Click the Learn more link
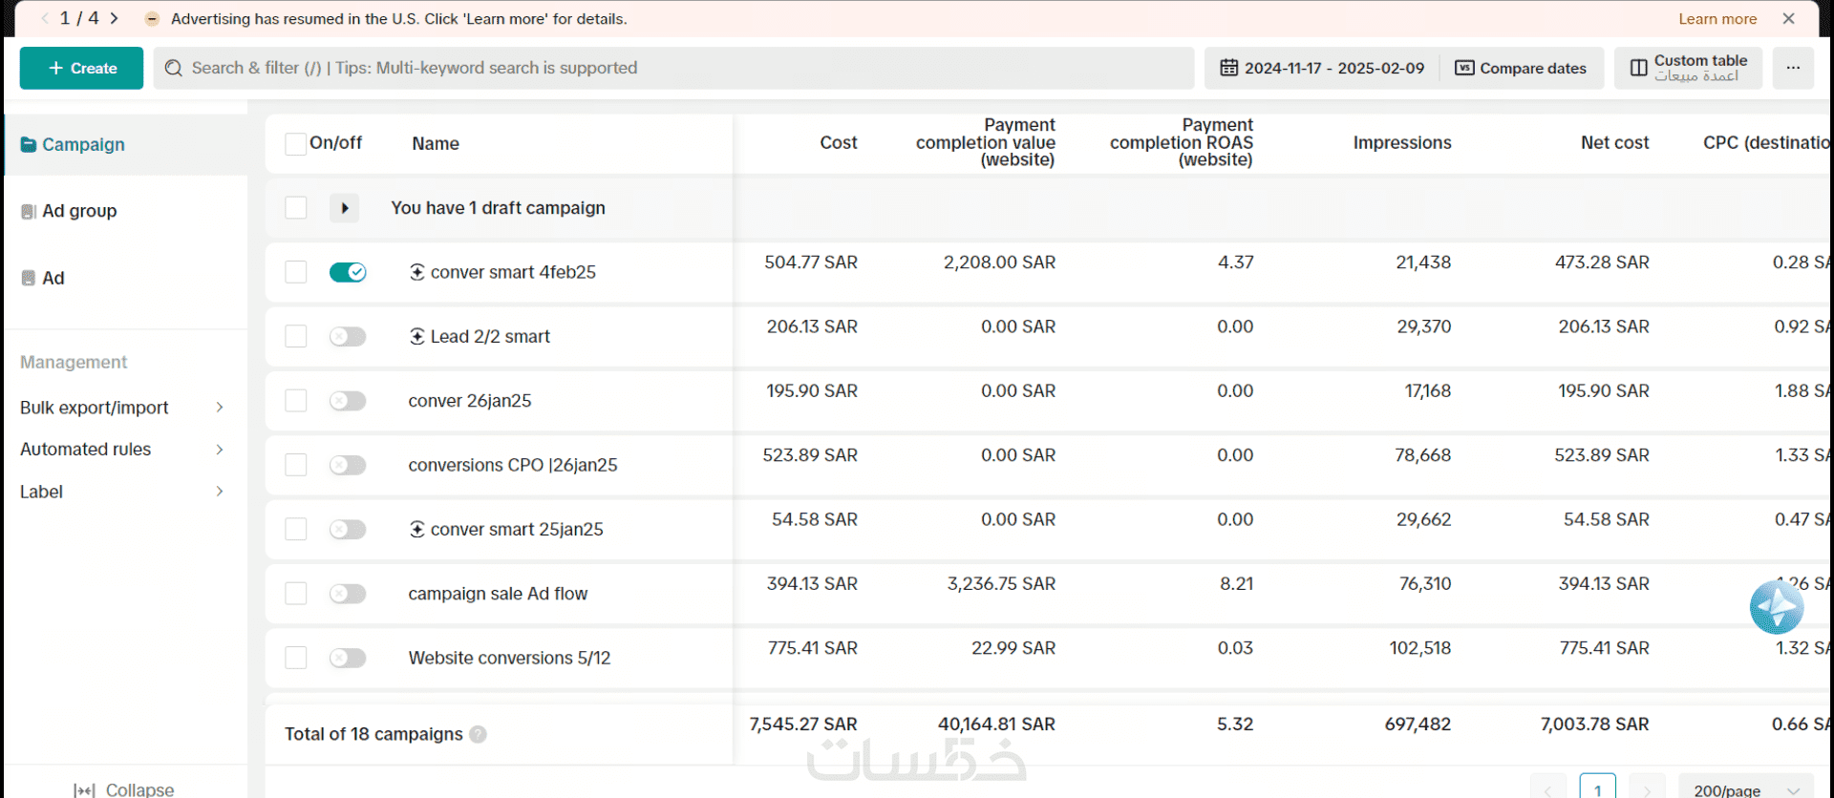The image size is (1834, 798). [1717, 18]
